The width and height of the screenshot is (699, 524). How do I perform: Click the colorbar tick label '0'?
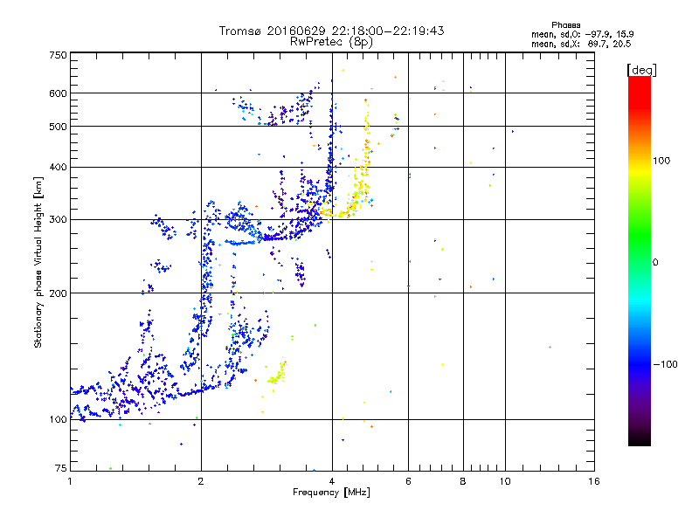pos(655,263)
